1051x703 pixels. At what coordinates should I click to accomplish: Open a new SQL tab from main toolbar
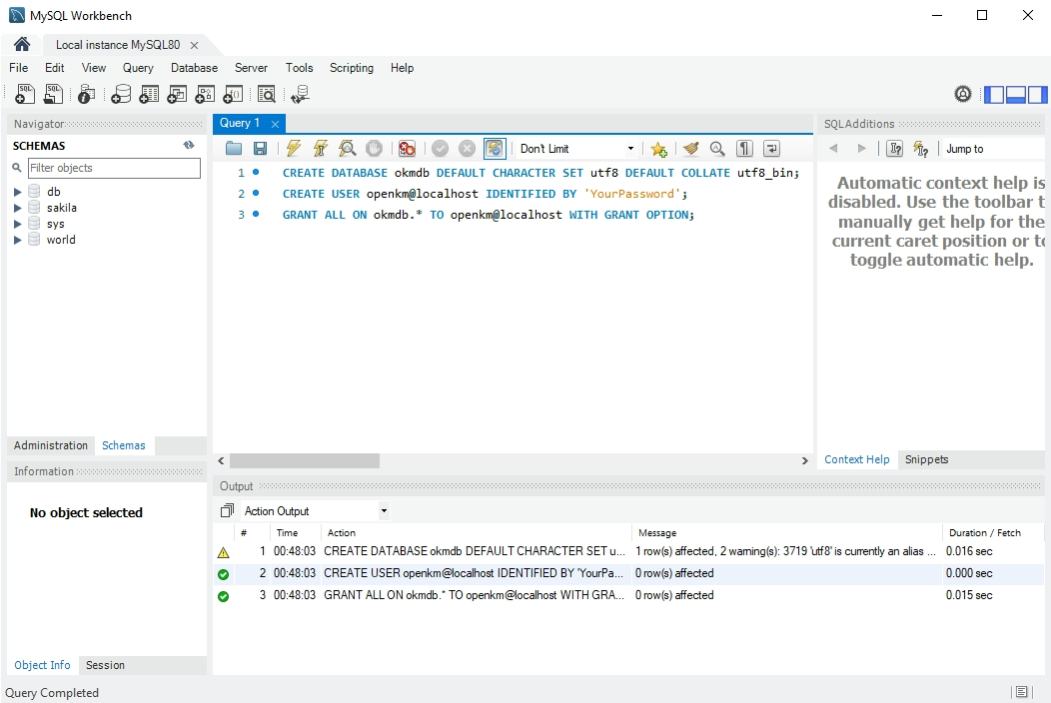[x=26, y=95]
